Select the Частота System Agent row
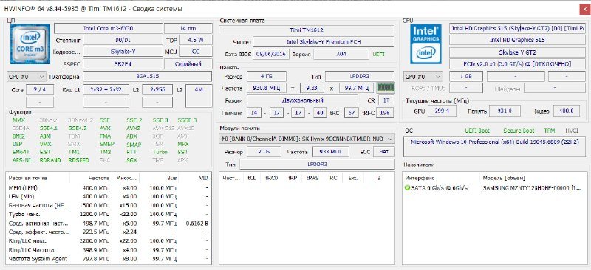This screenshot has width=591, height=270. click(109, 259)
